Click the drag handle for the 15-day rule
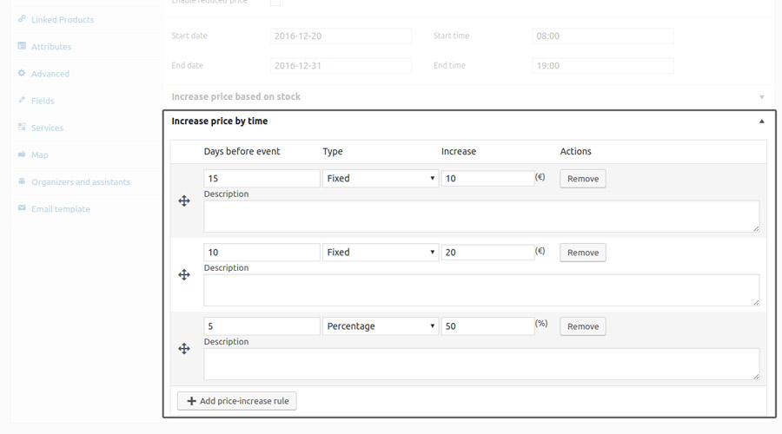The height and width of the screenshot is (434, 782). click(184, 201)
